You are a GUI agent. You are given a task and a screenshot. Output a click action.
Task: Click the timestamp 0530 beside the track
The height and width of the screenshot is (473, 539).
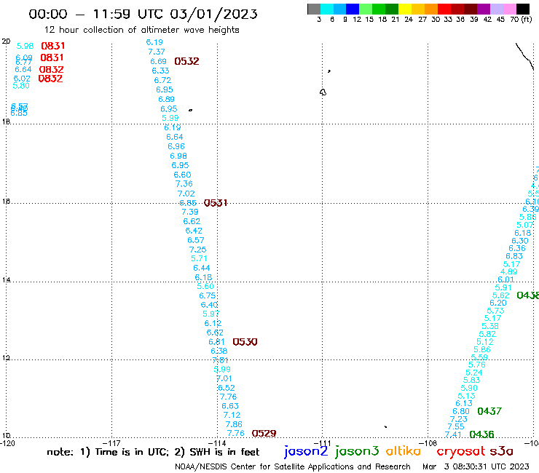click(245, 342)
